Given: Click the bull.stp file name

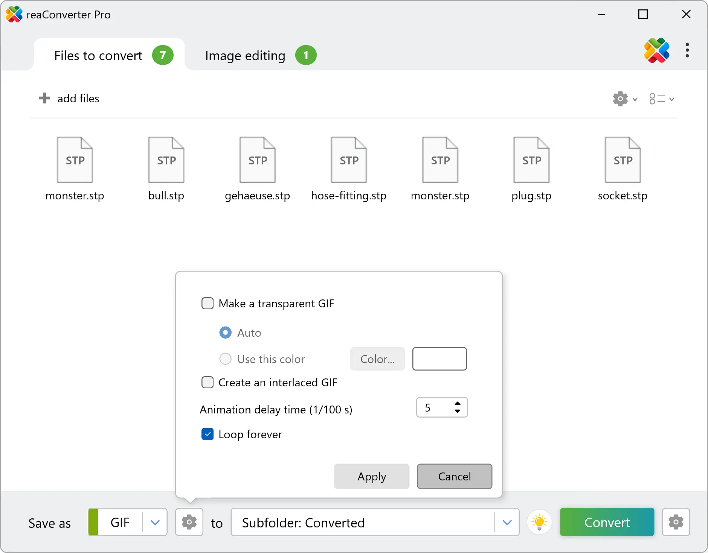Looking at the screenshot, I should pos(166,196).
